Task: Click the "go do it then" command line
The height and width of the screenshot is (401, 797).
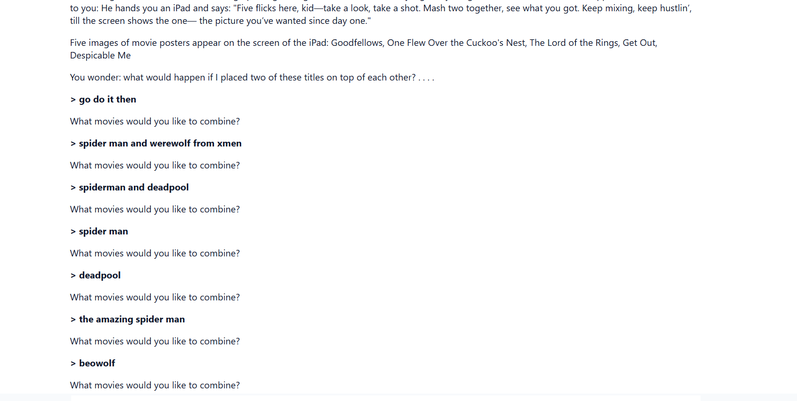Action: click(107, 100)
